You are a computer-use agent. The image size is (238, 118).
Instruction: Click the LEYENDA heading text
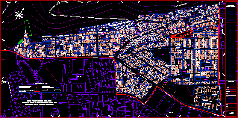(x=41, y=84)
